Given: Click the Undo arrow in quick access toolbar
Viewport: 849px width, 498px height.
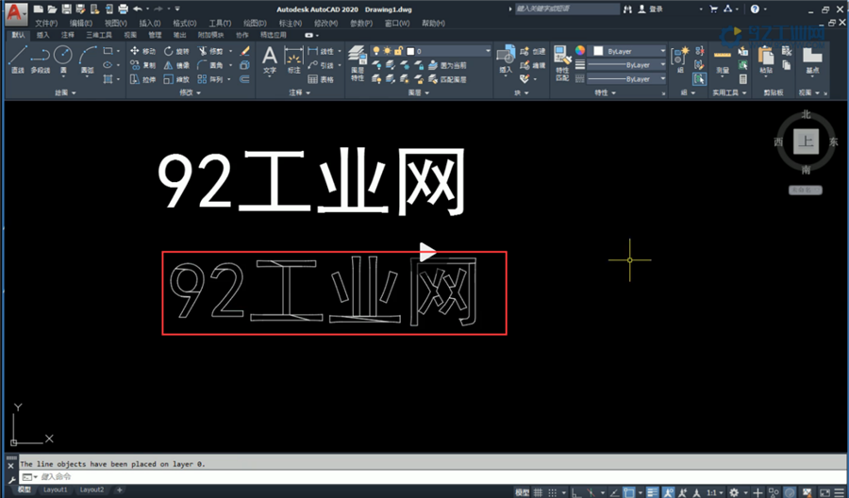Looking at the screenshot, I should pyautogui.click(x=137, y=8).
